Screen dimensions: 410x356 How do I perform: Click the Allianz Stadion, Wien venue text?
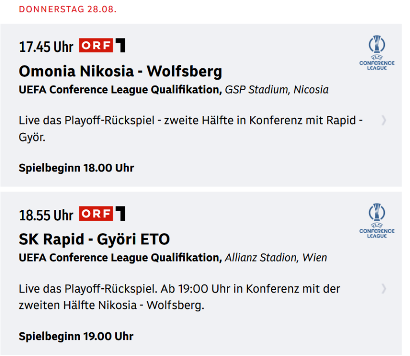tap(276, 258)
